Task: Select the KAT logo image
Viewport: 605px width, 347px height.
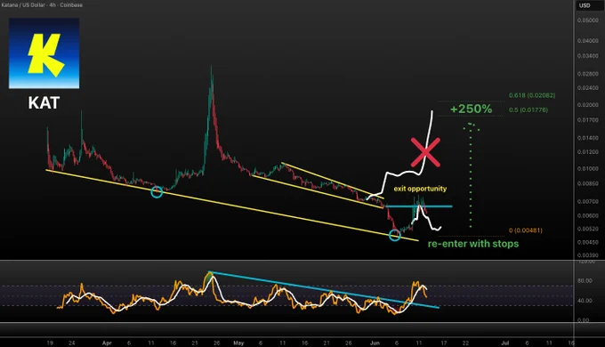Action: 44,53
